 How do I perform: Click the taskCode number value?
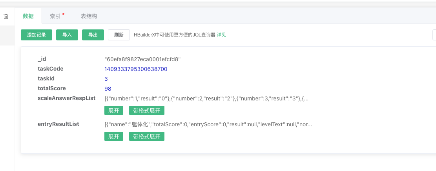coord(136,69)
